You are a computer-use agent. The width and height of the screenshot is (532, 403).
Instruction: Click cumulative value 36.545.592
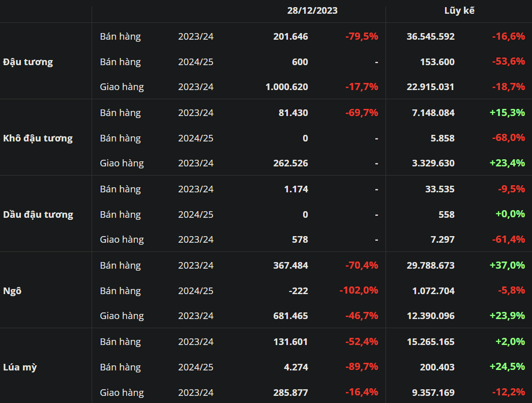(x=430, y=37)
